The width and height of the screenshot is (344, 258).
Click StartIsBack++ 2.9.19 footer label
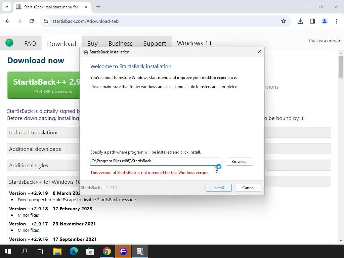(99, 188)
